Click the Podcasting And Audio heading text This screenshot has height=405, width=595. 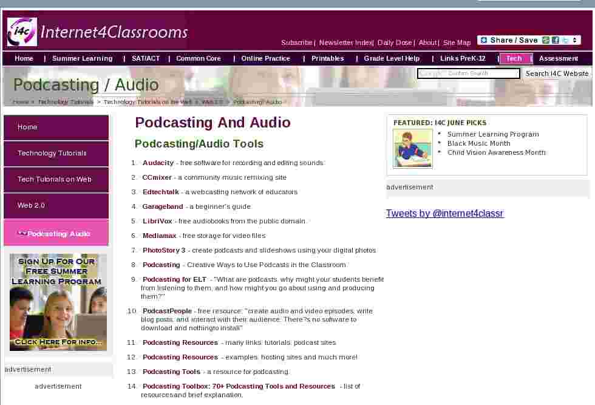(213, 123)
